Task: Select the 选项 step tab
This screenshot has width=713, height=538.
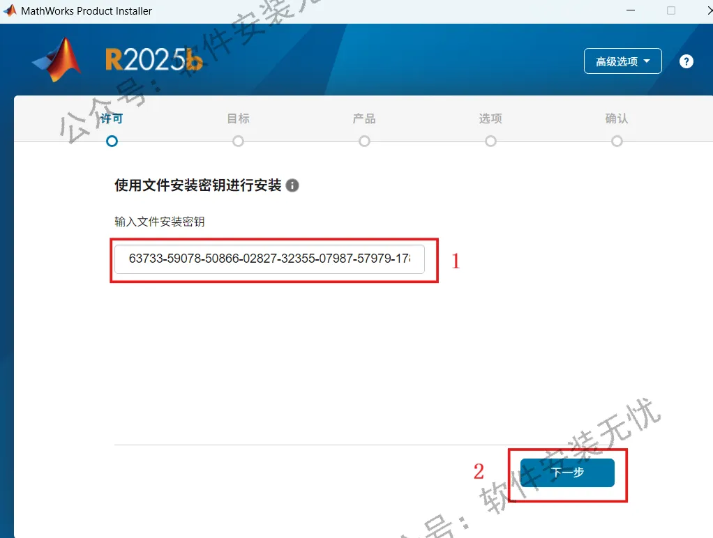Action: (490, 118)
